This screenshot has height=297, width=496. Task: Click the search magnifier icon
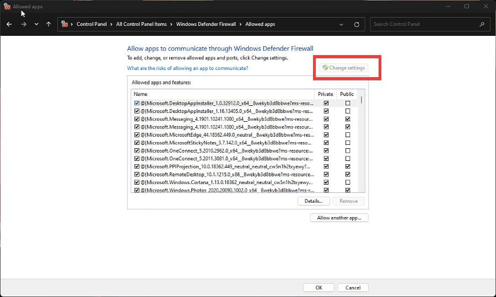(x=482, y=24)
